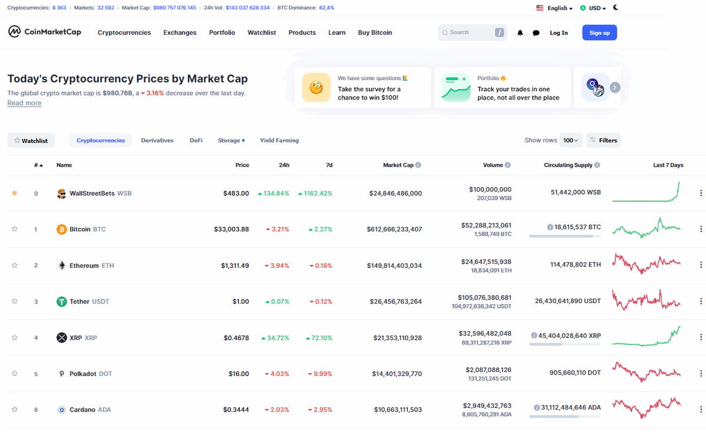
Task: Switch to the DeFi tab
Action: click(196, 141)
